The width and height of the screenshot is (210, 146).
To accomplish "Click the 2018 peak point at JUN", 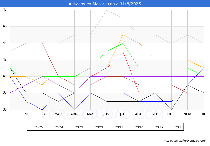I will coord(107,10).
